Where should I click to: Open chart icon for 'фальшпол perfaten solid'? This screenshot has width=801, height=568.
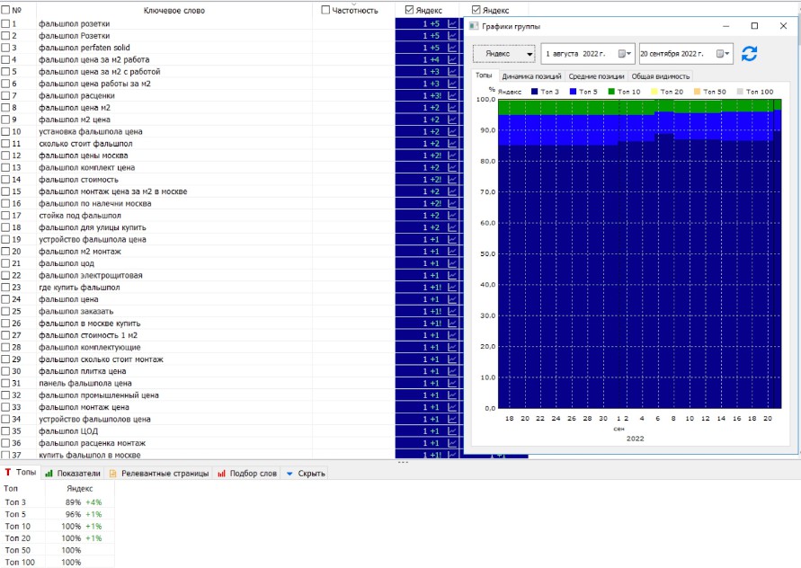452,48
